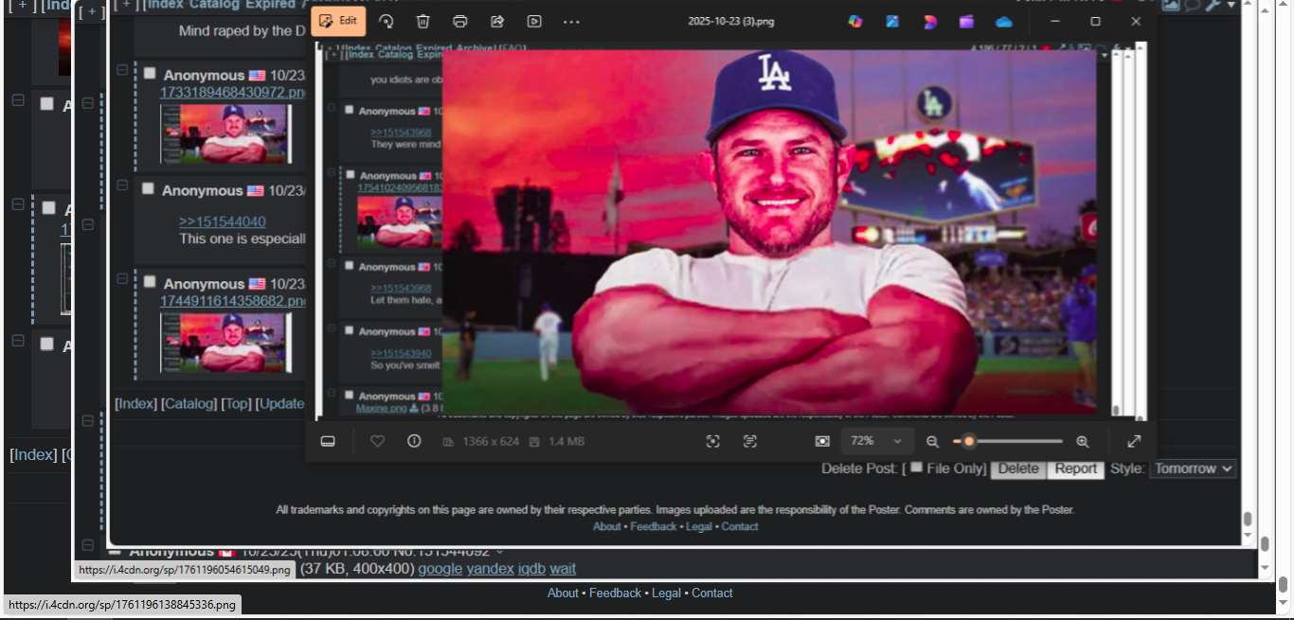Toggle the filmstrip icon in Photos bottom bar
Screen dimensions: 1294x620
click(x=328, y=441)
